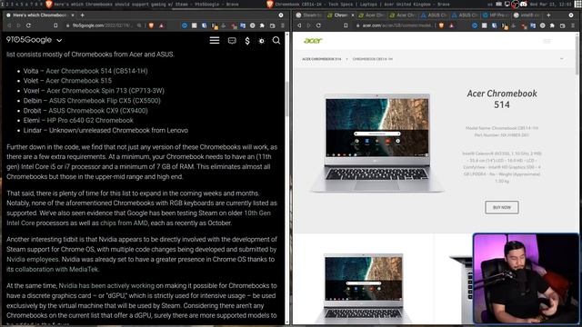Open Brave Rewards triangle in 9to5Google window
This screenshot has width=582, height=327.
(162, 25)
